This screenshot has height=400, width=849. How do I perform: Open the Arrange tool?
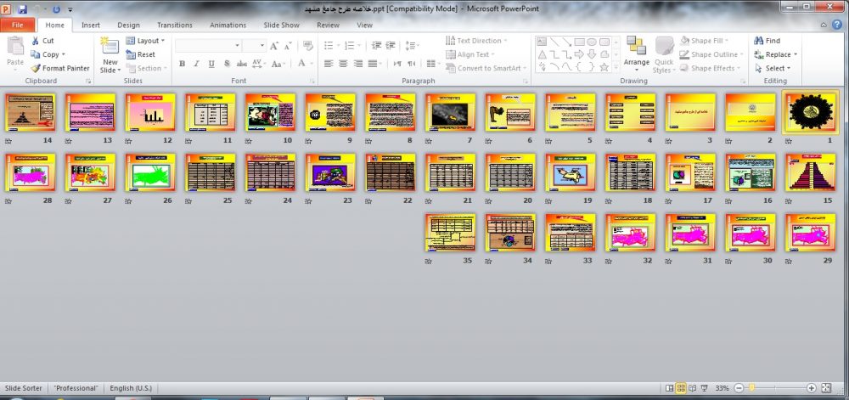click(x=636, y=54)
